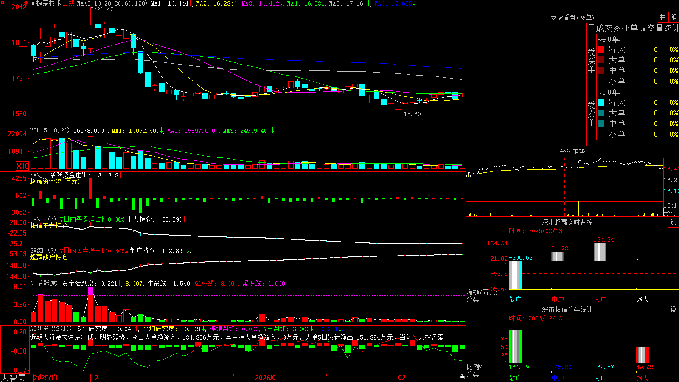
Task: Open 设 settings for 深市超赢分类统计
Action: (x=673, y=309)
